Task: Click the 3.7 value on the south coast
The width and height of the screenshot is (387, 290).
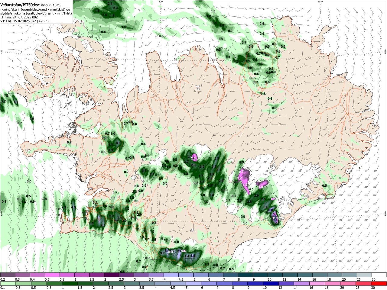Action: (x=162, y=253)
